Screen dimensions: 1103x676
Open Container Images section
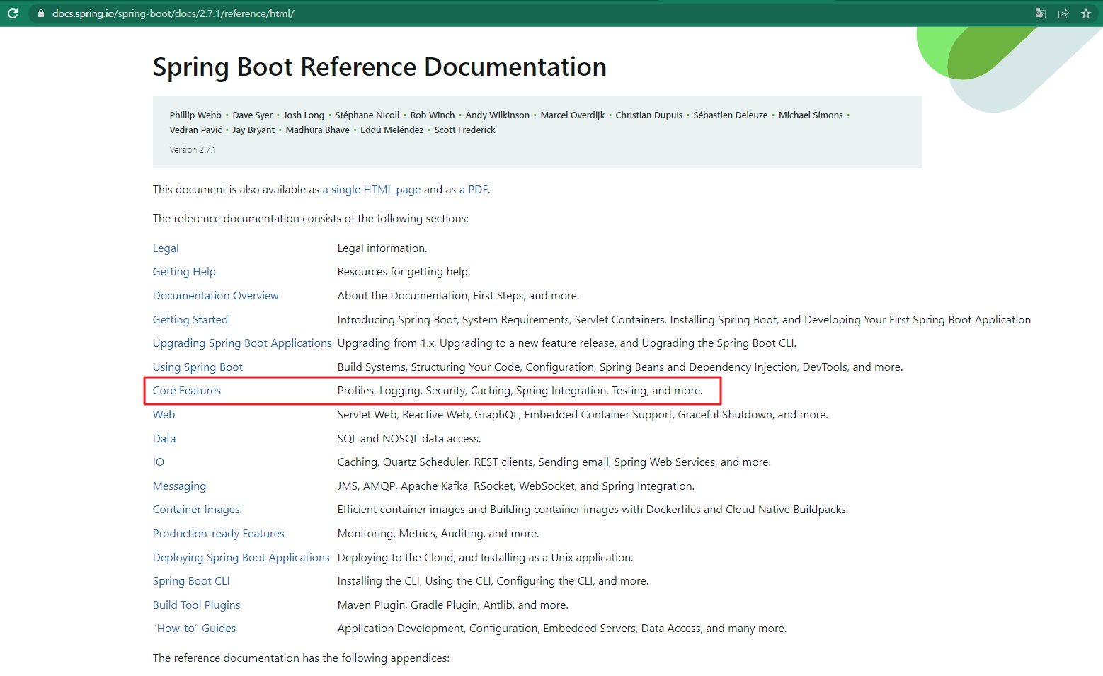tap(196, 510)
